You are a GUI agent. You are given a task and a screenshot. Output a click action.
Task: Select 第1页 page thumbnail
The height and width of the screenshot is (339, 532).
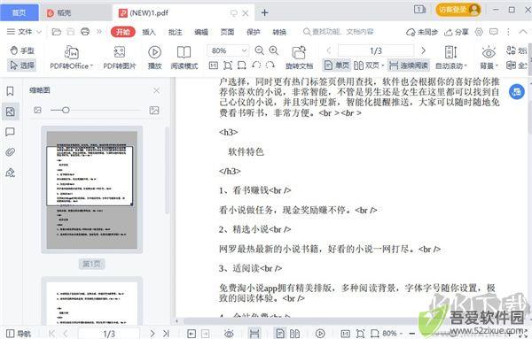(x=92, y=189)
